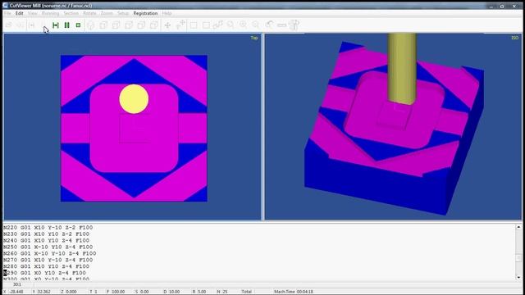Select line N260 G01 X-10 Y-10 Z-4
This screenshot has height=295, width=525.
tap(50, 253)
